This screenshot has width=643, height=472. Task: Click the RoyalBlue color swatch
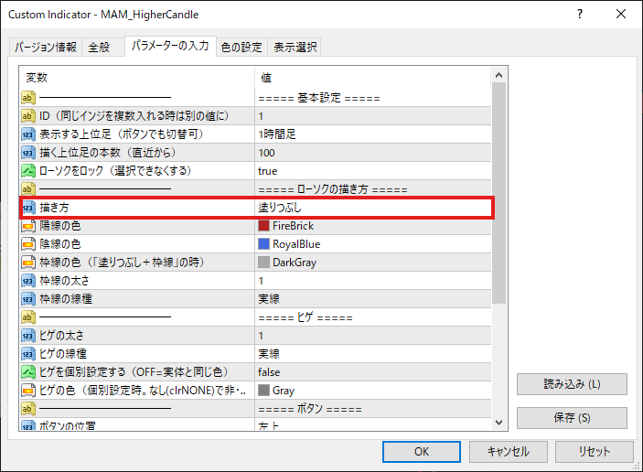[263, 244]
